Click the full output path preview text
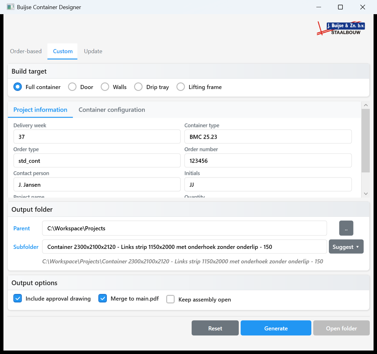 tap(183, 261)
